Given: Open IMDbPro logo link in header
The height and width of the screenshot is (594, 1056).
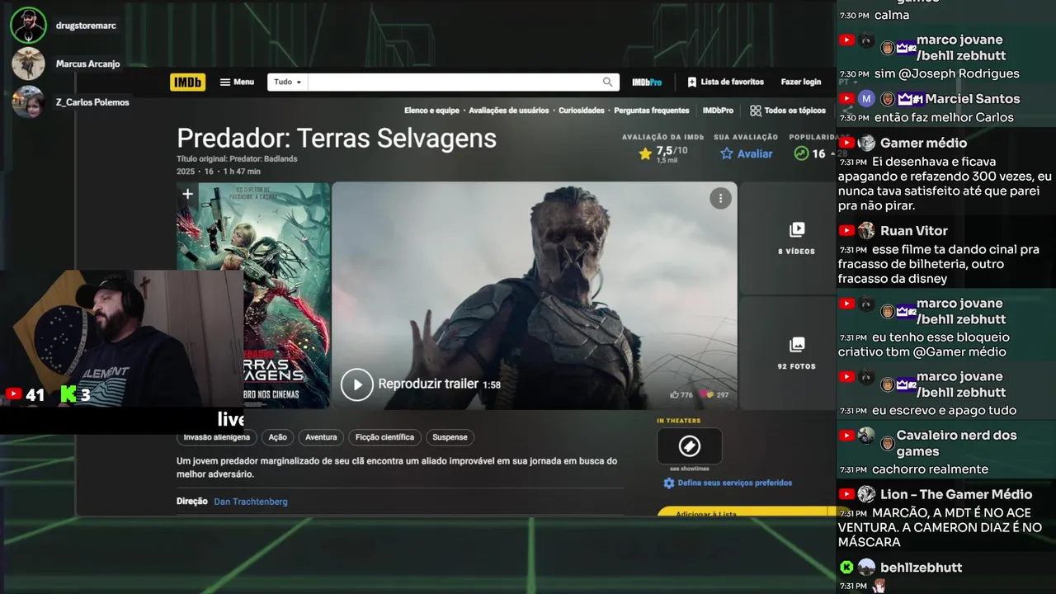Looking at the screenshot, I should [x=647, y=82].
